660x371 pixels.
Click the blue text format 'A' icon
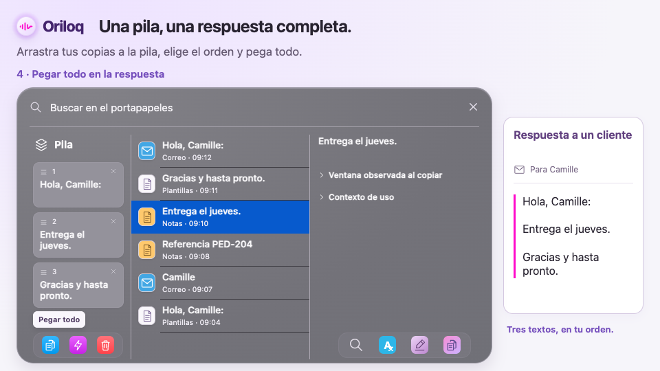click(x=387, y=345)
